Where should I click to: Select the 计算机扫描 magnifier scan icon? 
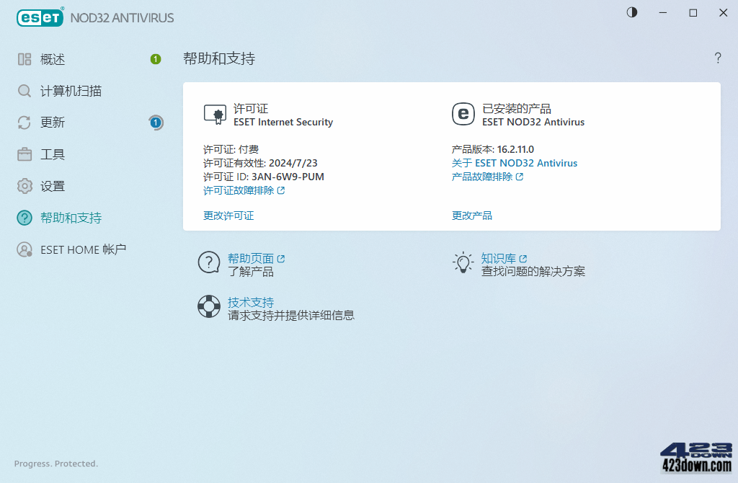click(x=24, y=91)
